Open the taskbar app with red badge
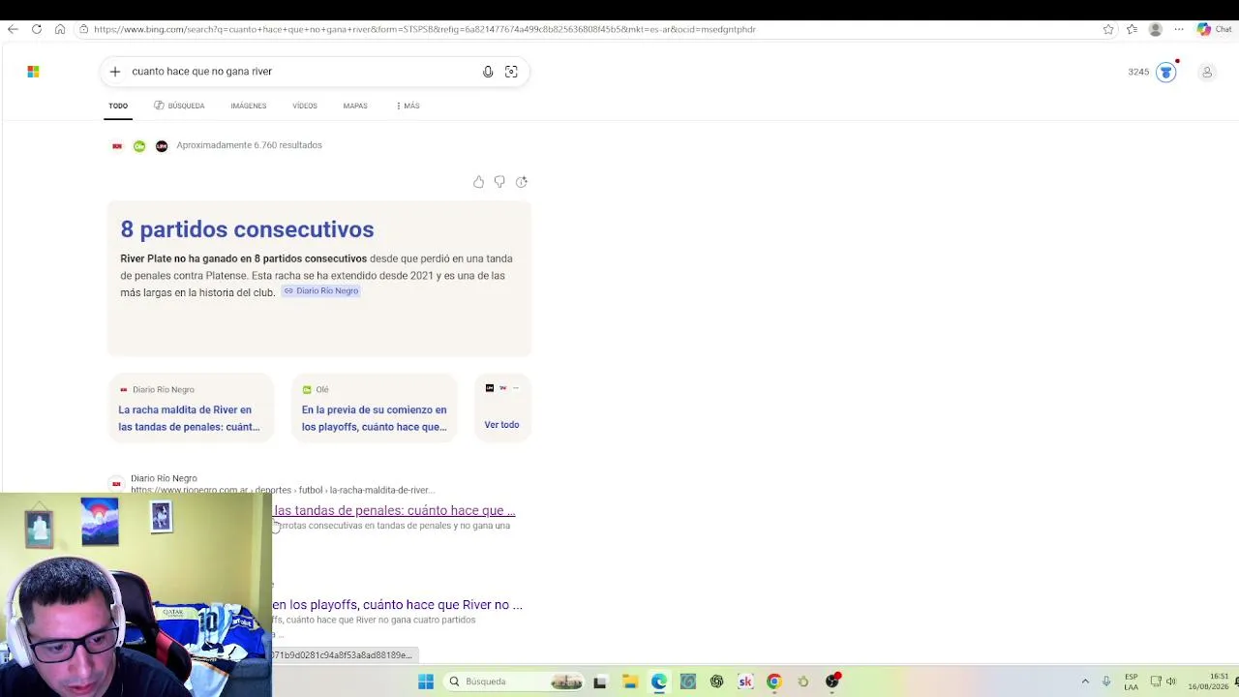The height and width of the screenshot is (697, 1239). click(832, 682)
